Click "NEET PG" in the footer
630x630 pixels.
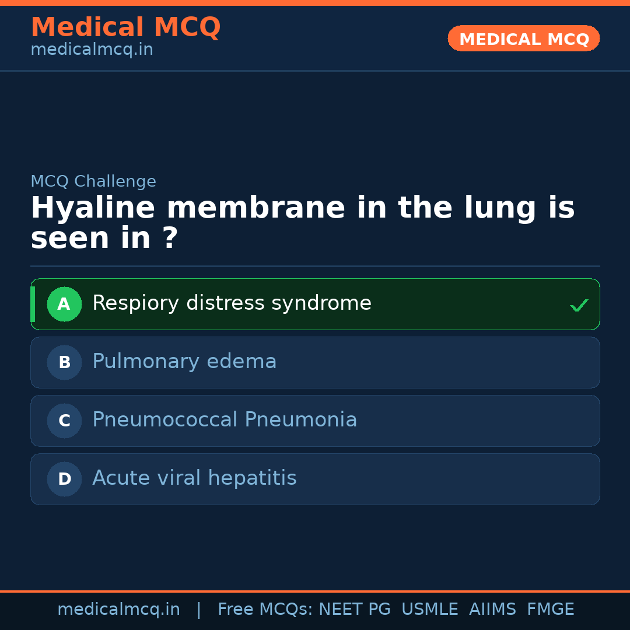[x=355, y=610]
